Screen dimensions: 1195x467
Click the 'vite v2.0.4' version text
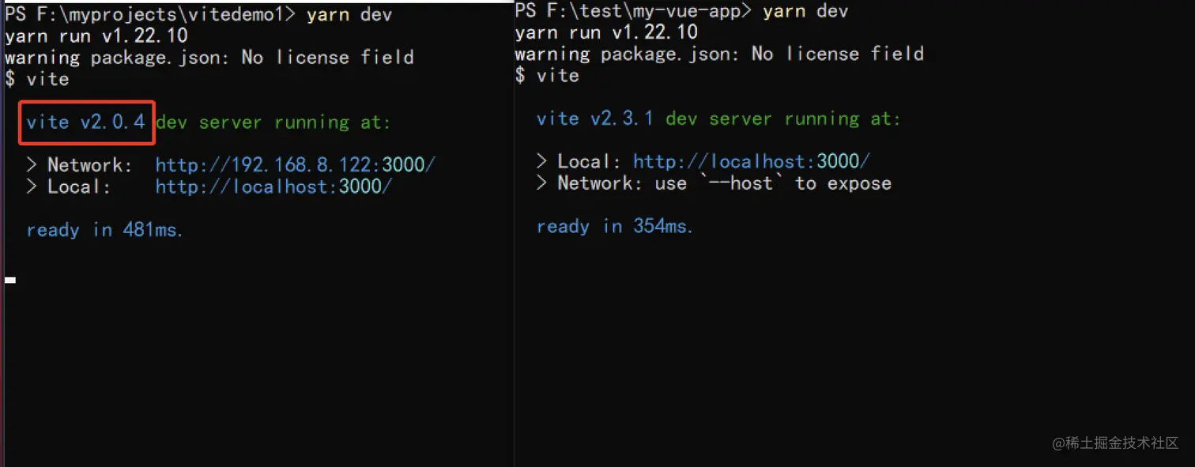coord(85,122)
